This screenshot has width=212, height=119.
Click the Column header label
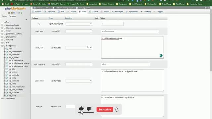pyautogui.click(x=35, y=18)
